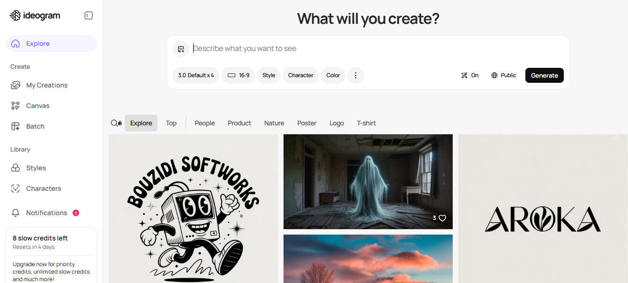Toggle the magic prompt On switch
This screenshot has width=628, height=283.
[470, 75]
